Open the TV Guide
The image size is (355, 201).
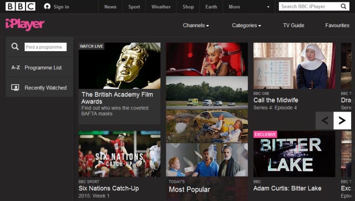click(293, 26)
